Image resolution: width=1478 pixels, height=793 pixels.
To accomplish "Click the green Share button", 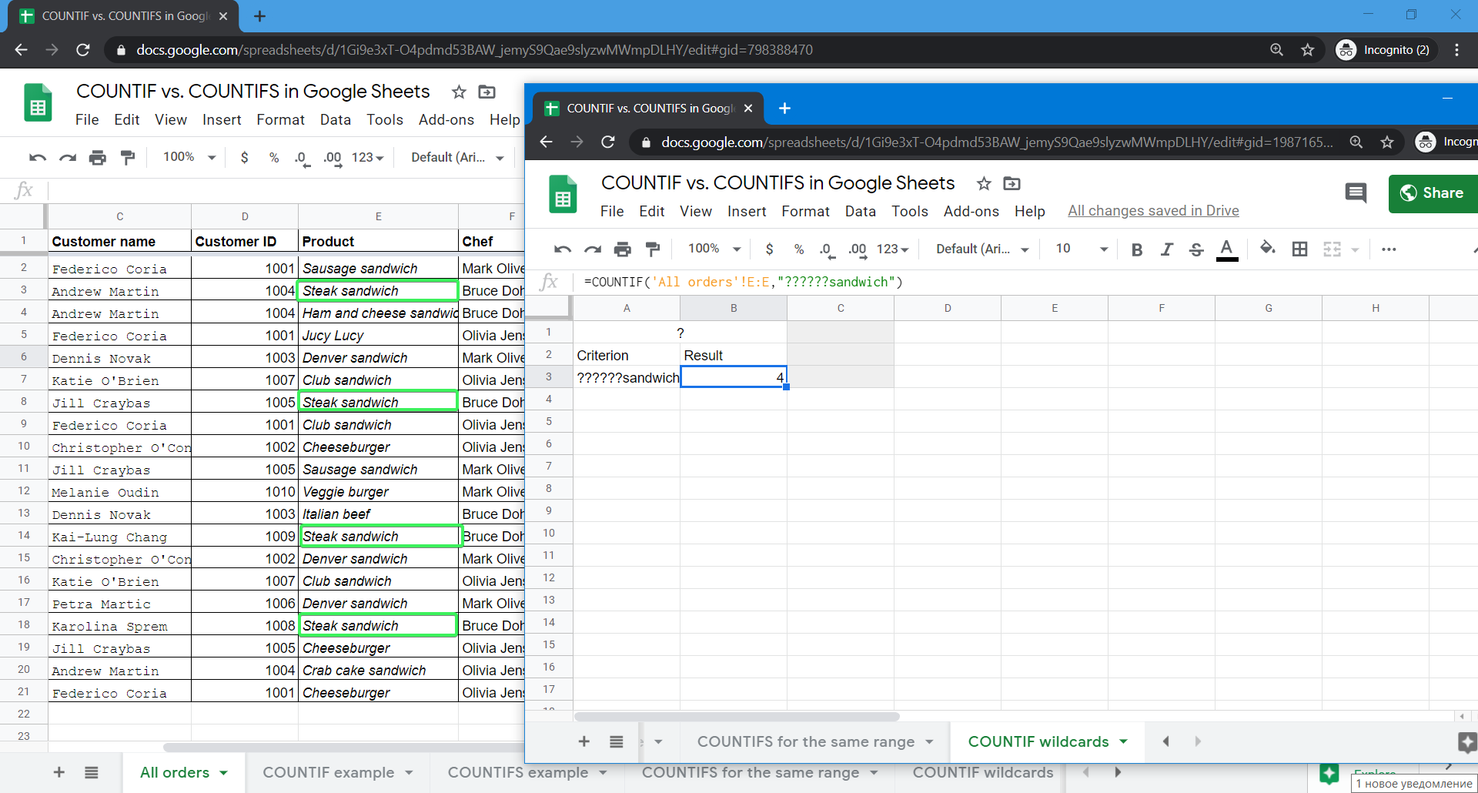I will coord(1433,193).
